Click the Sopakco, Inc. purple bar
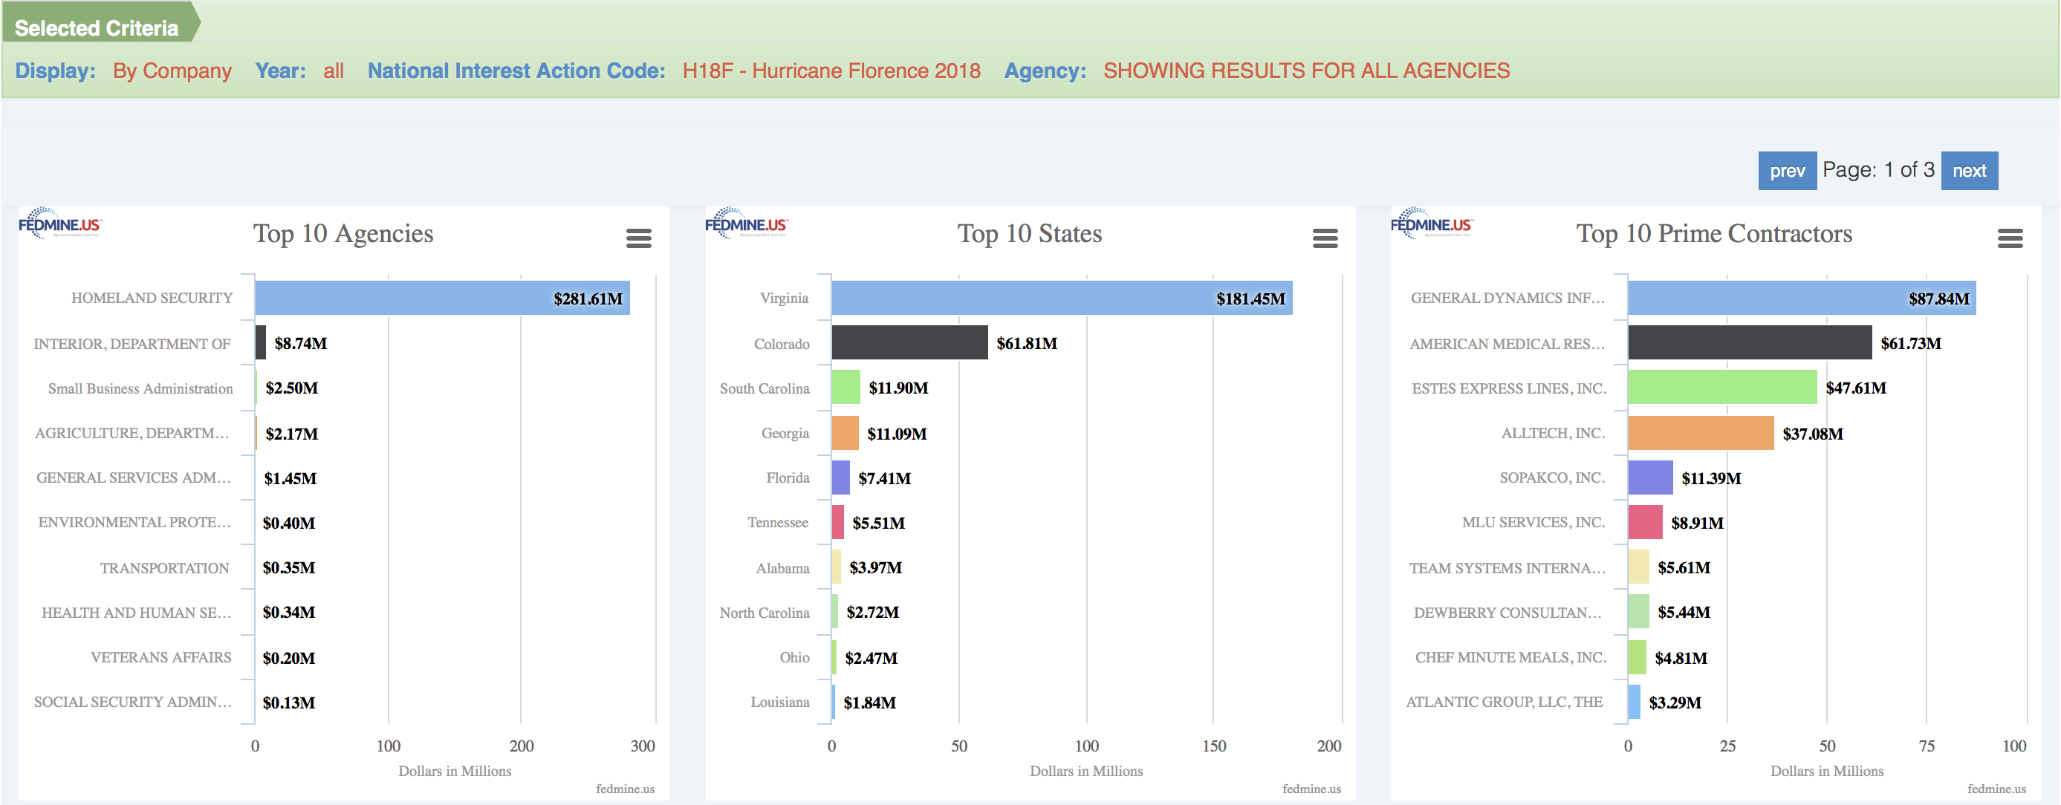Image resolution: width=2061 pixels, height=805 pixels. point(1651,478)
